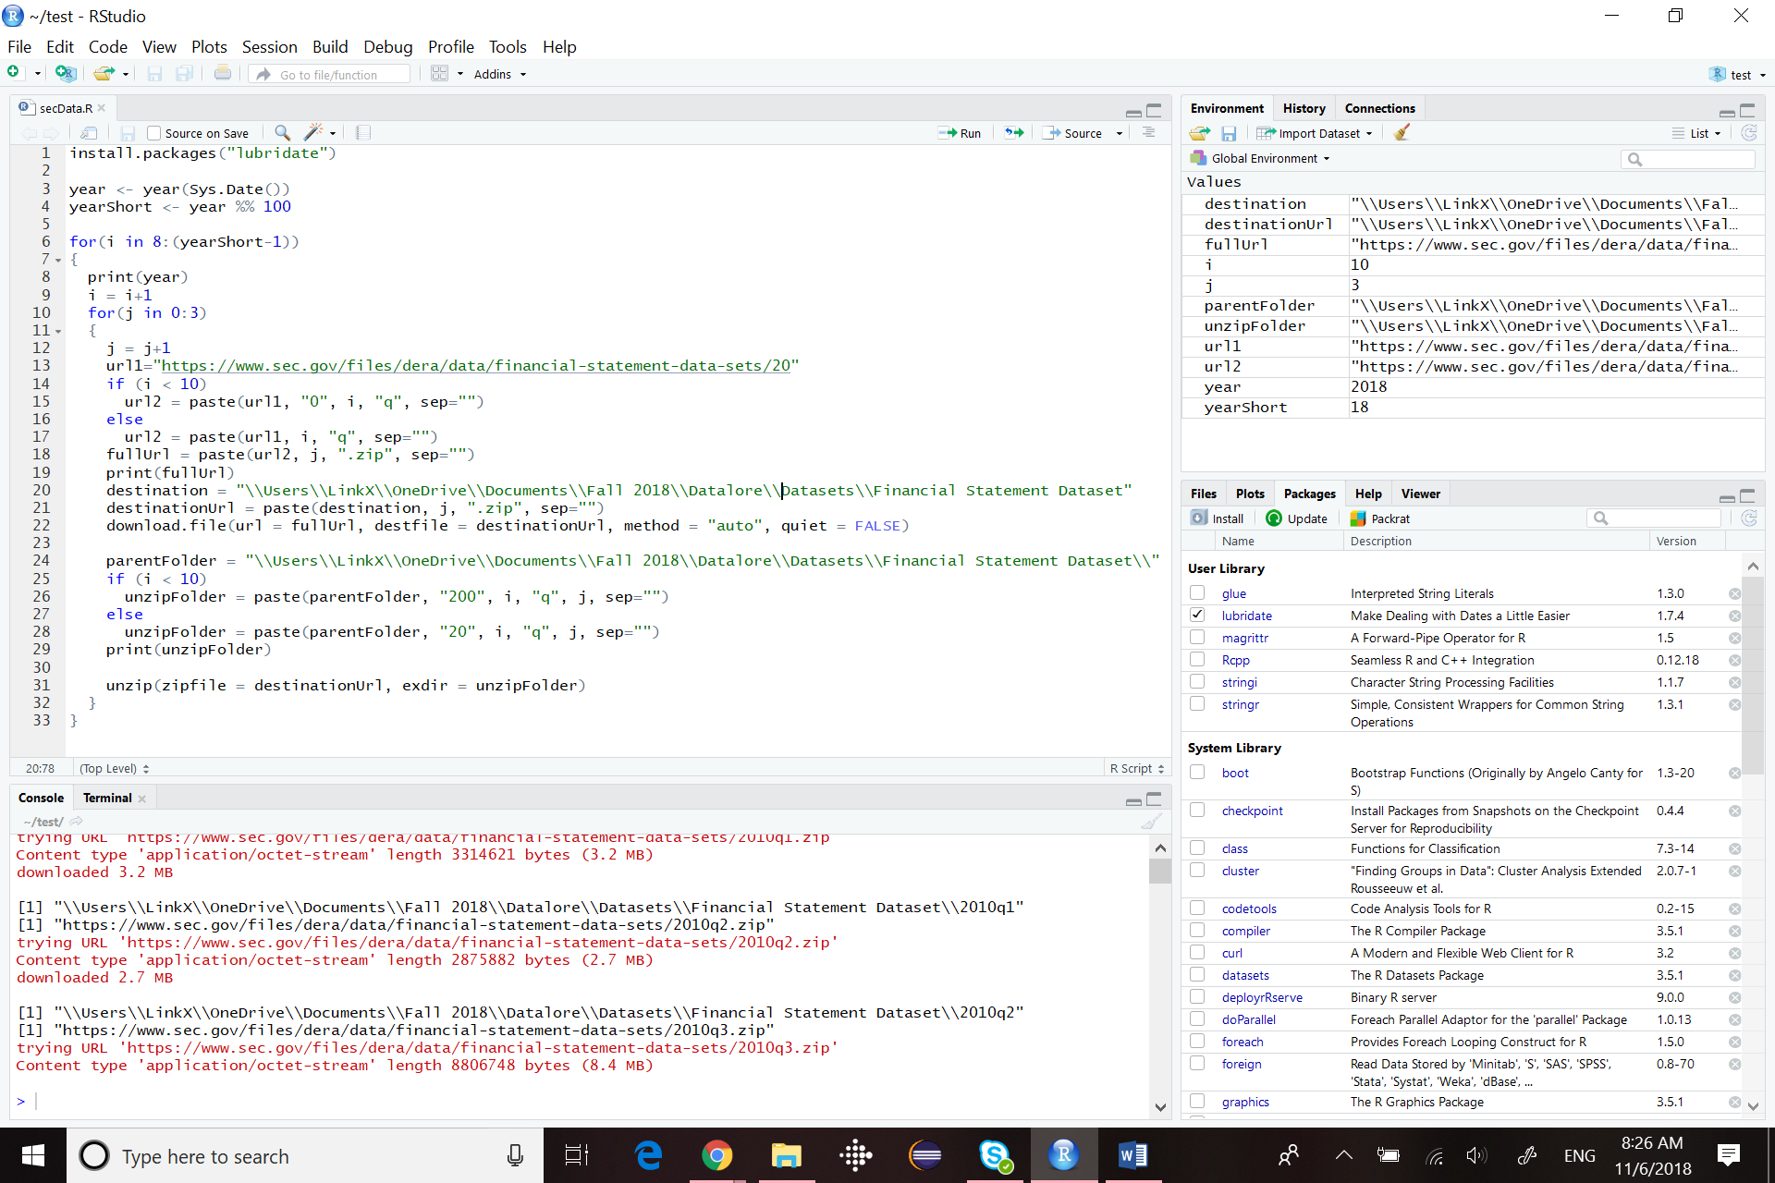Check the stringi package checkbox
This screenshot has height=1183, width=1775.
[x=1197, y=682]
